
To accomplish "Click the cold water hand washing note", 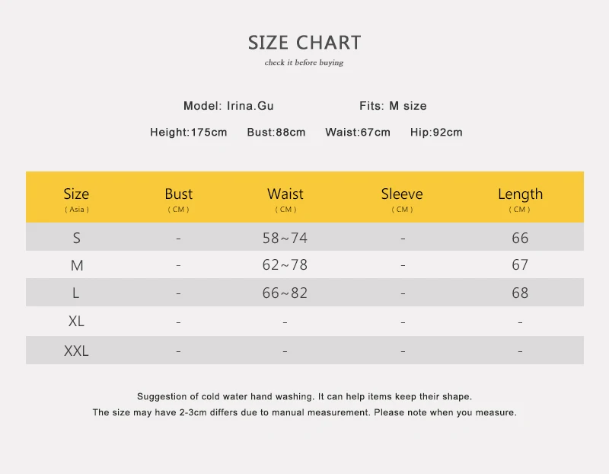I will pos(304,396).
